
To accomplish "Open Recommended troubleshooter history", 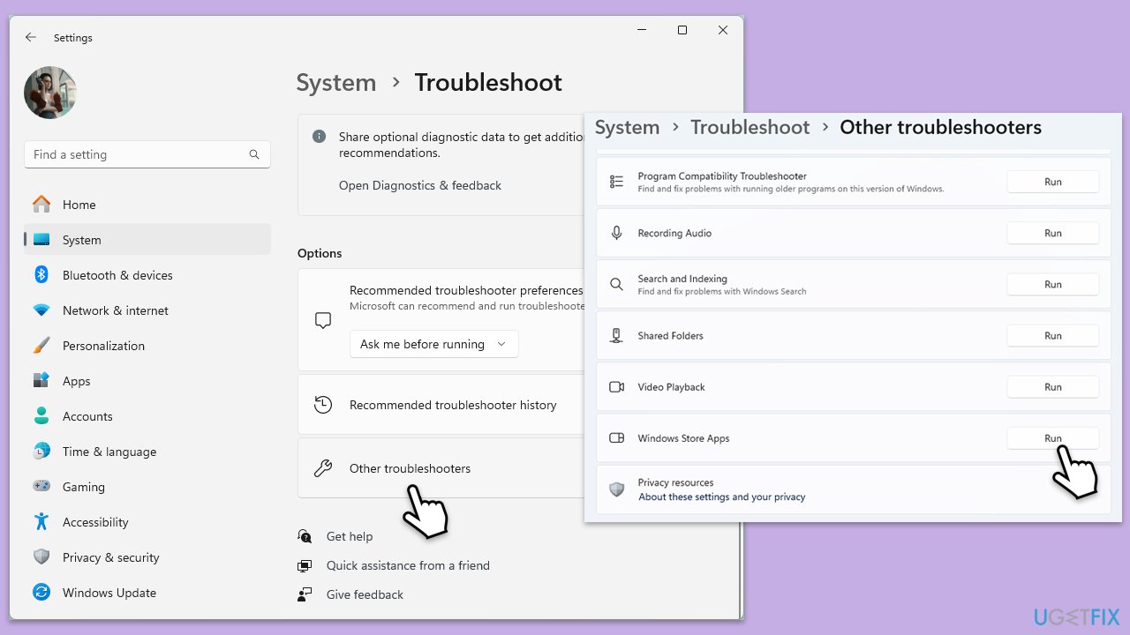I will pyautogui.click(x=441, y=405).
